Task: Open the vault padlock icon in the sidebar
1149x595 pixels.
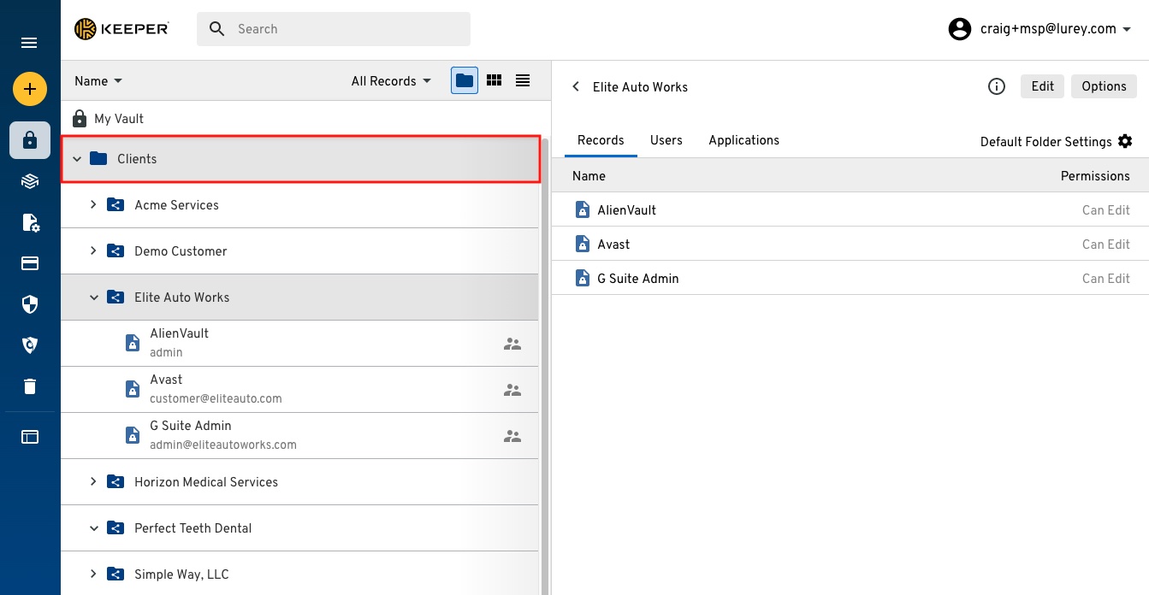Action: (30, 140)
